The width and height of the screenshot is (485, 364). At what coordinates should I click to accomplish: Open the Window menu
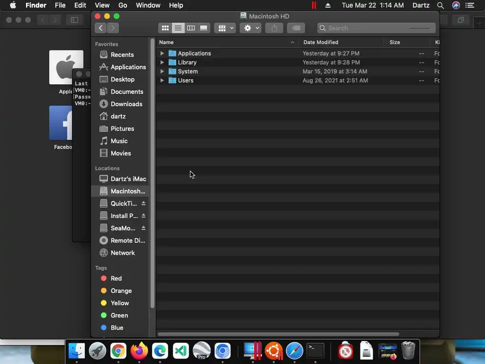pyautogui.click(x=148, y=5)
